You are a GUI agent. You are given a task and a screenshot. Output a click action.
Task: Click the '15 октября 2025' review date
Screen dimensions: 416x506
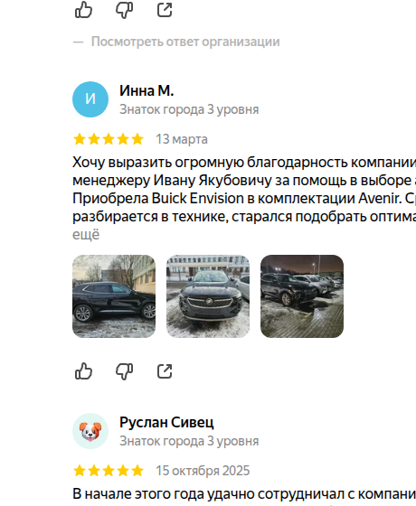click(203, 471)
